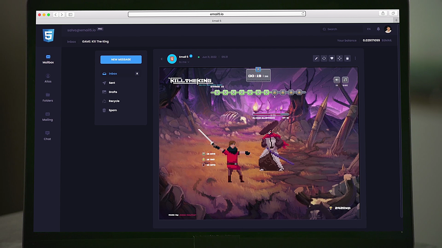Open a new tab with the plus button

(x=396, y=20)
